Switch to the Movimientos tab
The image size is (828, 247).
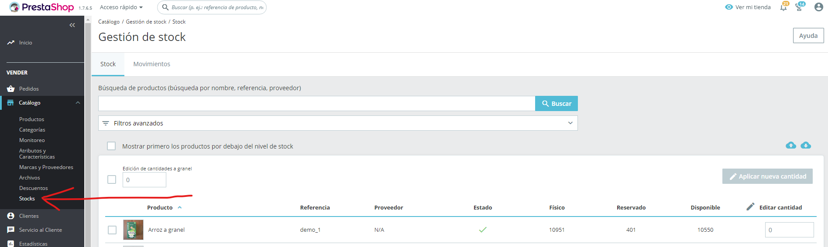[x=151, y=64]
